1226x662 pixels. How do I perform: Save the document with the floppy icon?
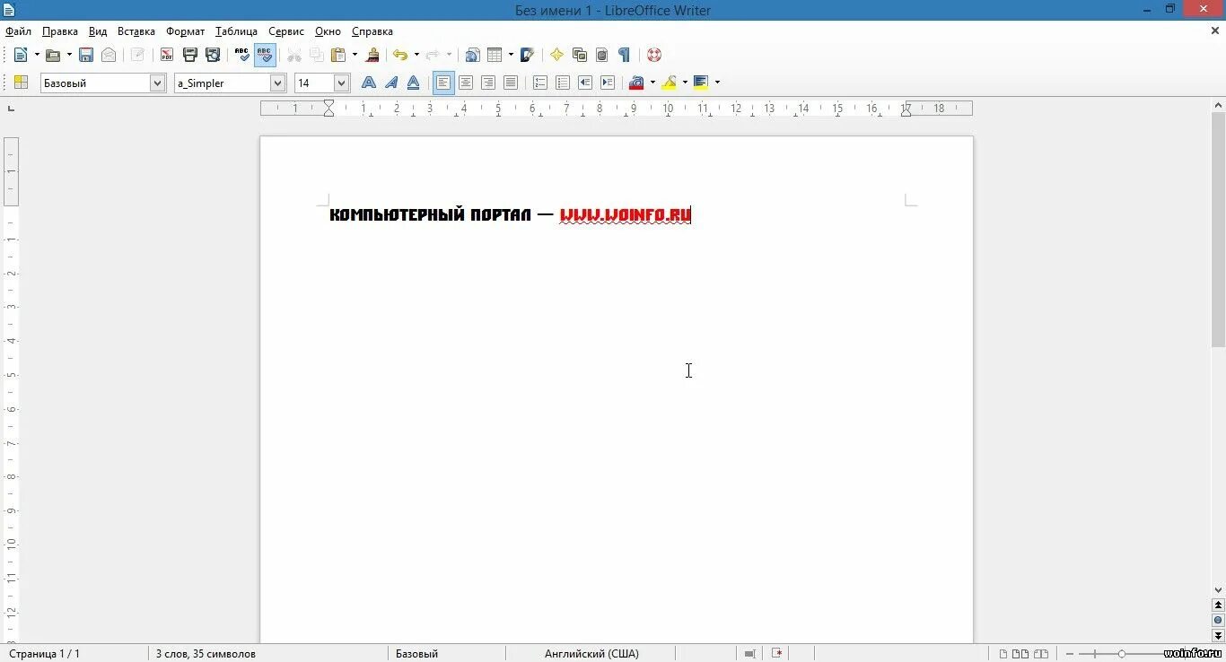[x=86, y=55]
